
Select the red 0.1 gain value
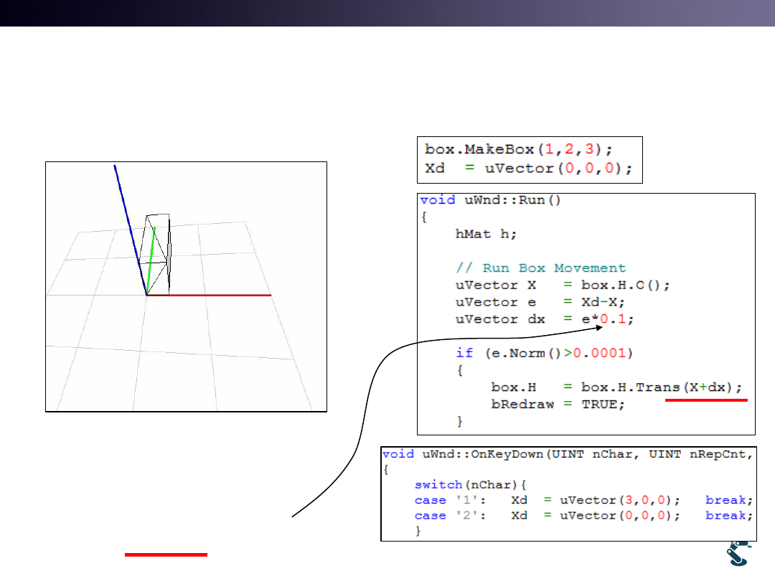pos(616,319)
